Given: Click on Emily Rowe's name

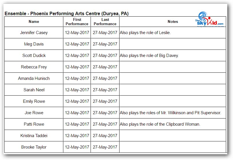Looking at the screenshot, I should [34, 101].
